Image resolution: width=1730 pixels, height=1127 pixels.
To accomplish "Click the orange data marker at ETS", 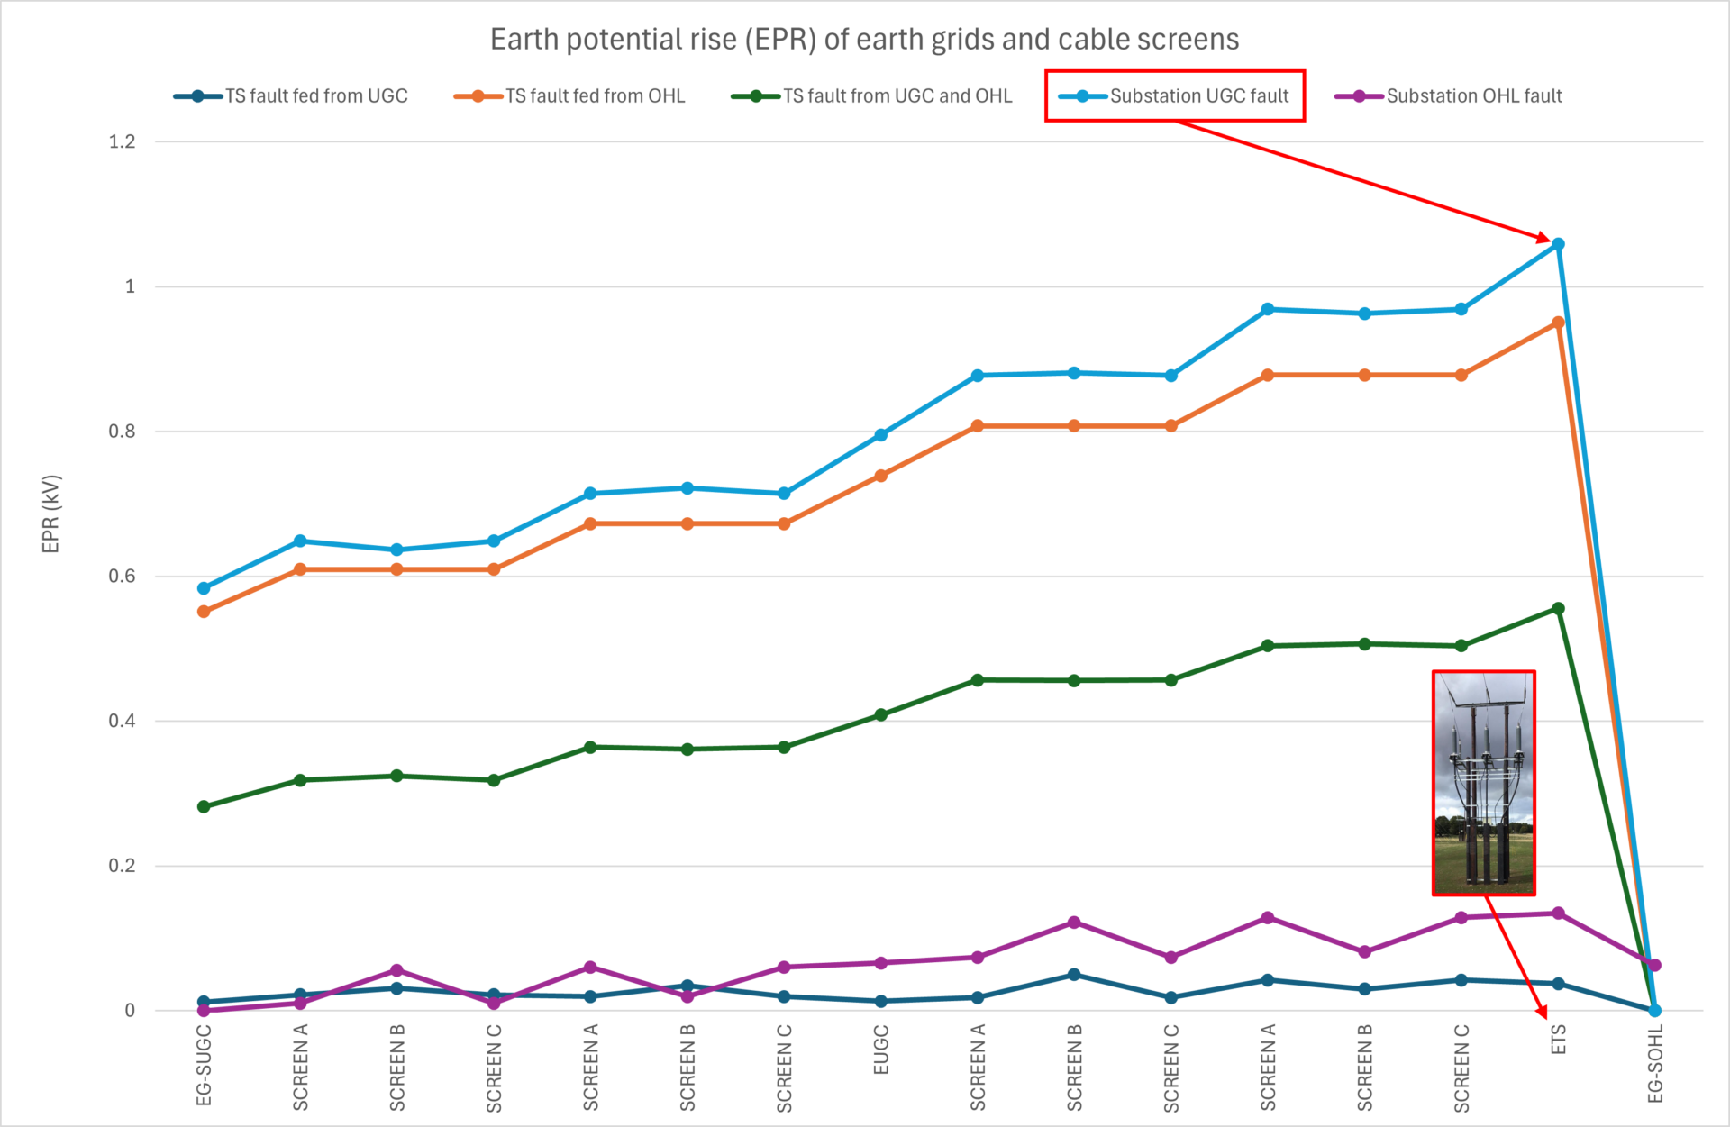I will [1558, 323].
